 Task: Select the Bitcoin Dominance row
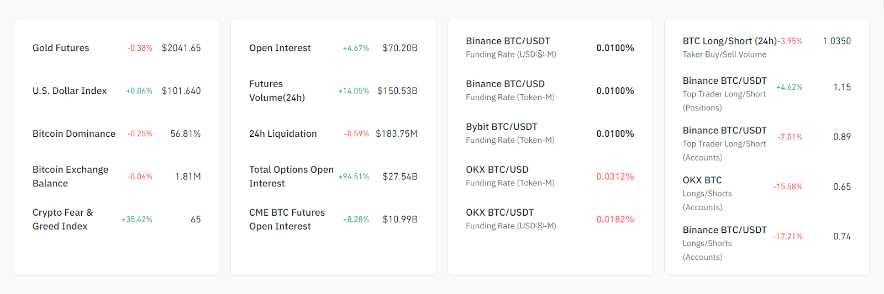pos(74,133)
